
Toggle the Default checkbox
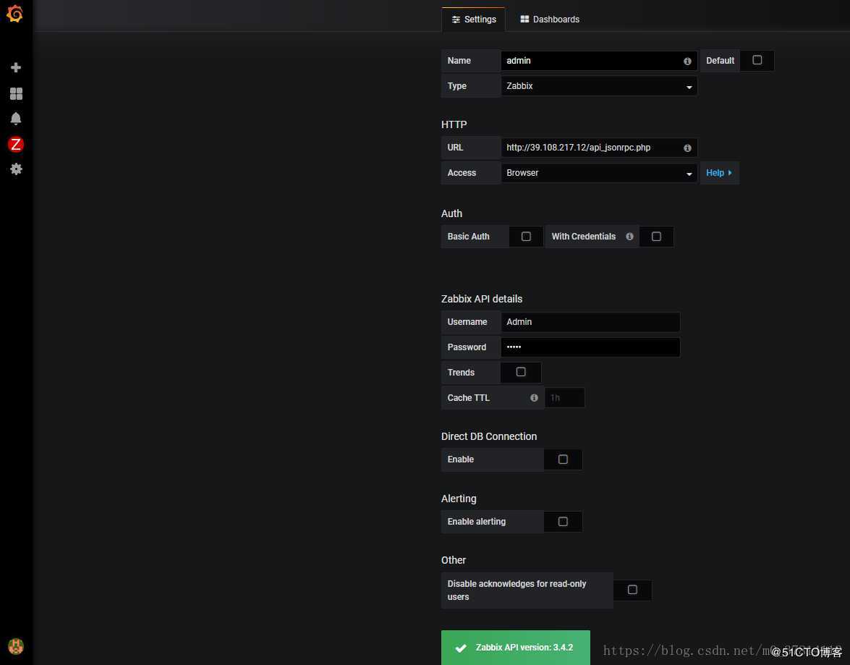(757, 60)
